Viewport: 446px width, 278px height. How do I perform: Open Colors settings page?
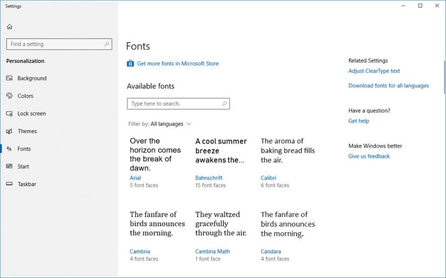[25, 96]
